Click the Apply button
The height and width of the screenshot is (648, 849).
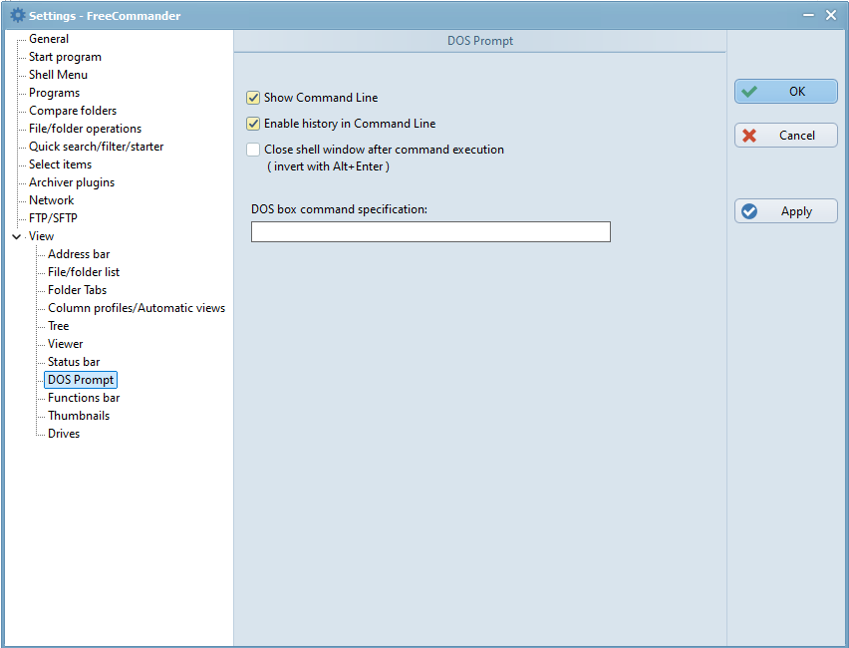coord(785,211)
